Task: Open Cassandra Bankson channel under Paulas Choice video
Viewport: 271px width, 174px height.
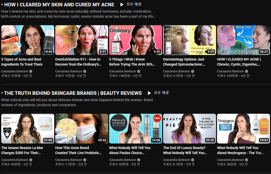Action: point(122,160)
